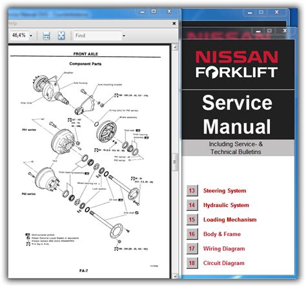Open the Body & Frame chapter

[222, 234]
